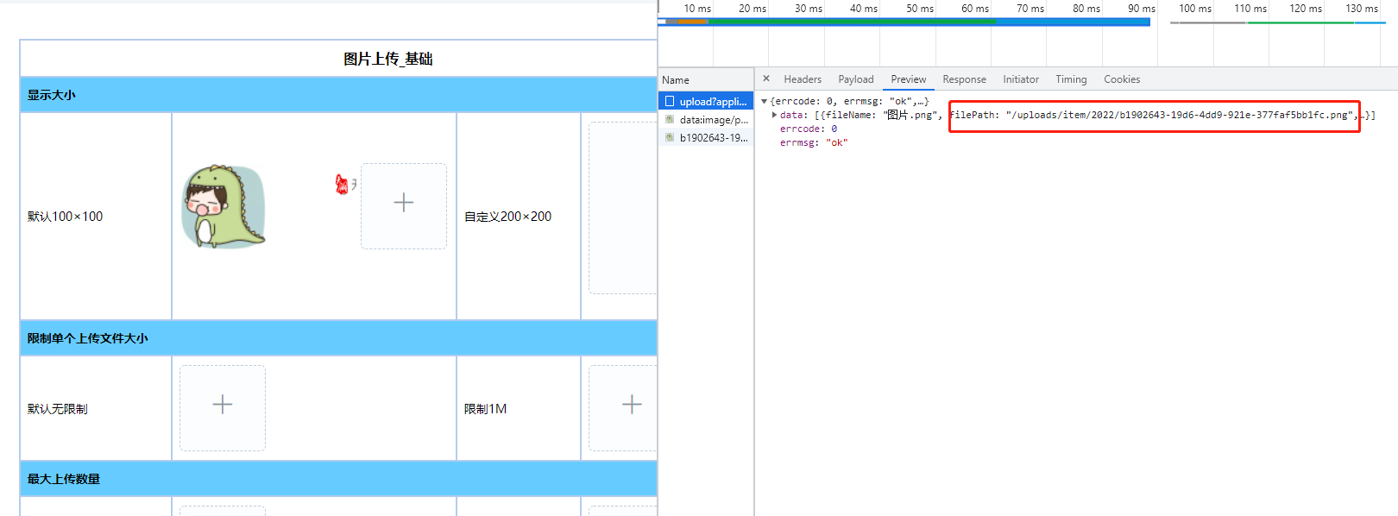Open the Timing tab
Image resolution: width=1398 pixels, height=516 pixels.
click(x=1071, y=79)
